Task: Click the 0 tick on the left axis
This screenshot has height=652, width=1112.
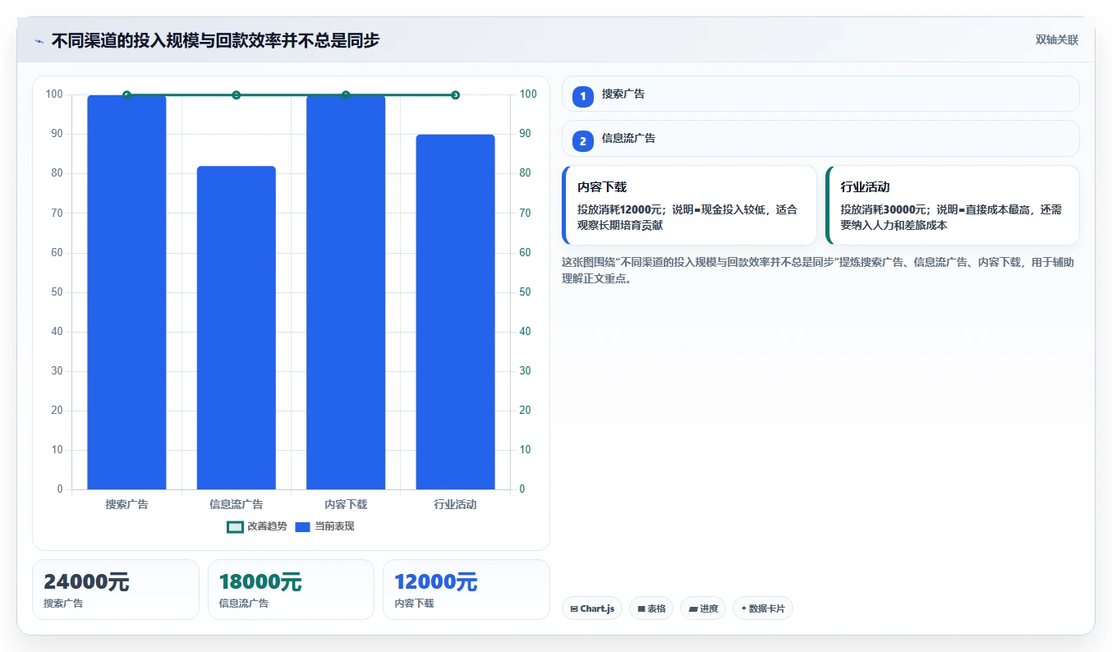Action: tap(60, 489)
